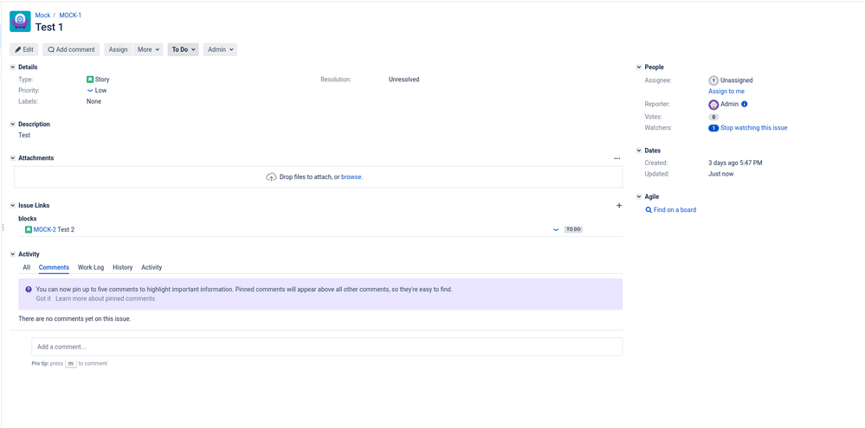Open the History tab
Viewport: 865px width, 428px height.
click(122, 267)
